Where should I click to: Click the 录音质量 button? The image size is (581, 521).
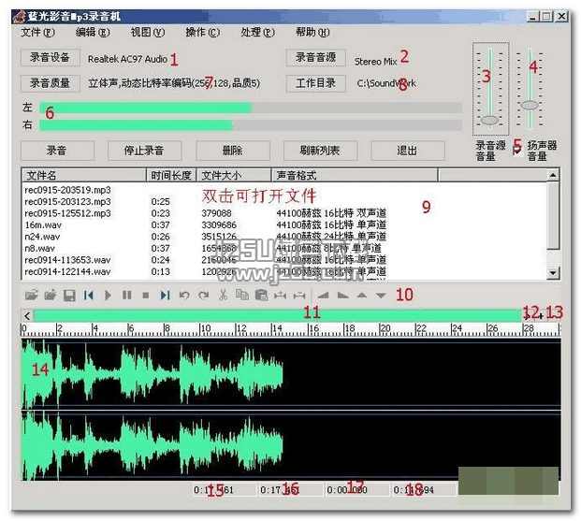pyautogui.click(x=50, y=83)
